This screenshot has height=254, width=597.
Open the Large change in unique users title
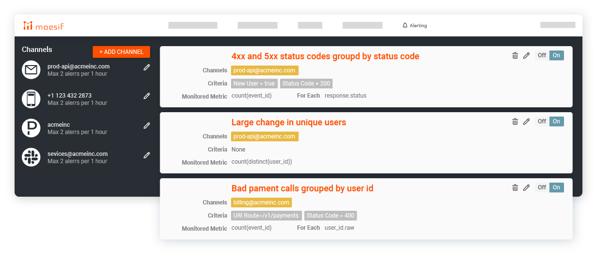[289, 122]
